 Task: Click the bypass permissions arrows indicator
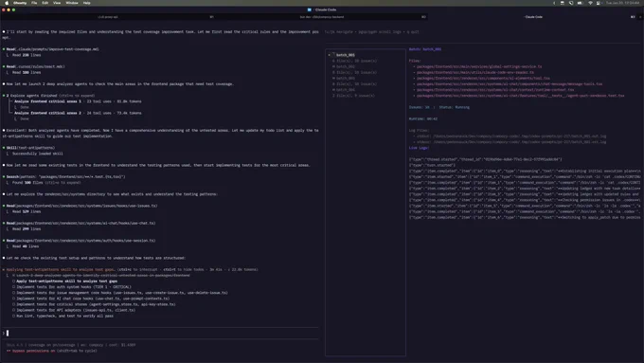(x=9, y=351)
